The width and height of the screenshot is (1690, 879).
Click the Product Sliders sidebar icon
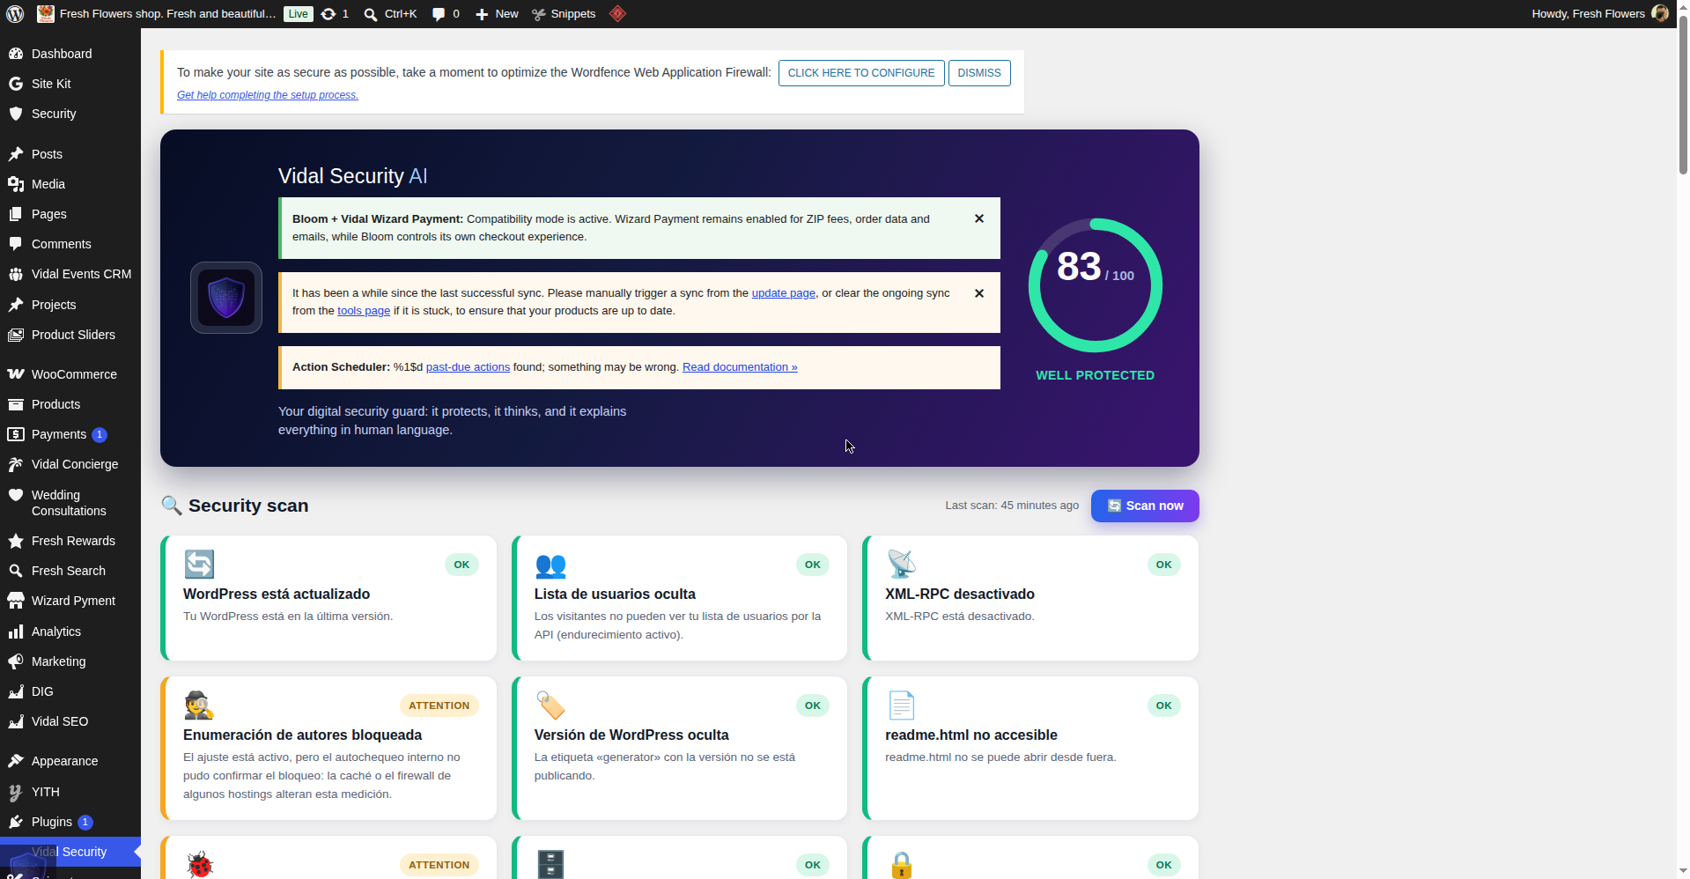point(16,335)
